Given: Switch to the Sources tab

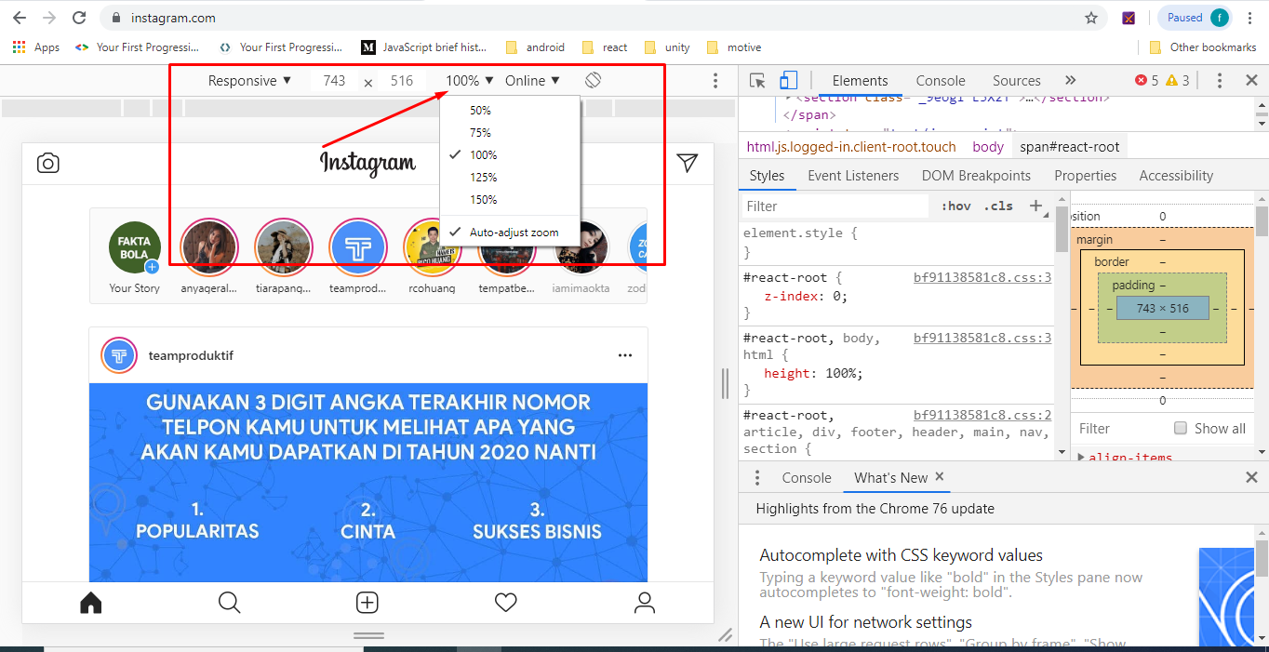Looking at the screenshot, I should click(1016, 81).
